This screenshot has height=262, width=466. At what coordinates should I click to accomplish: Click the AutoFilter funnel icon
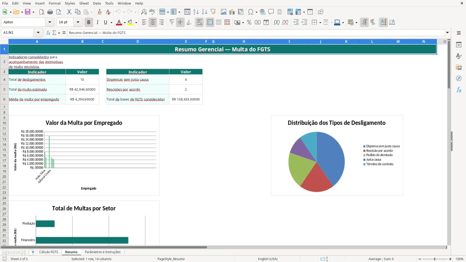tap(213, 12)
